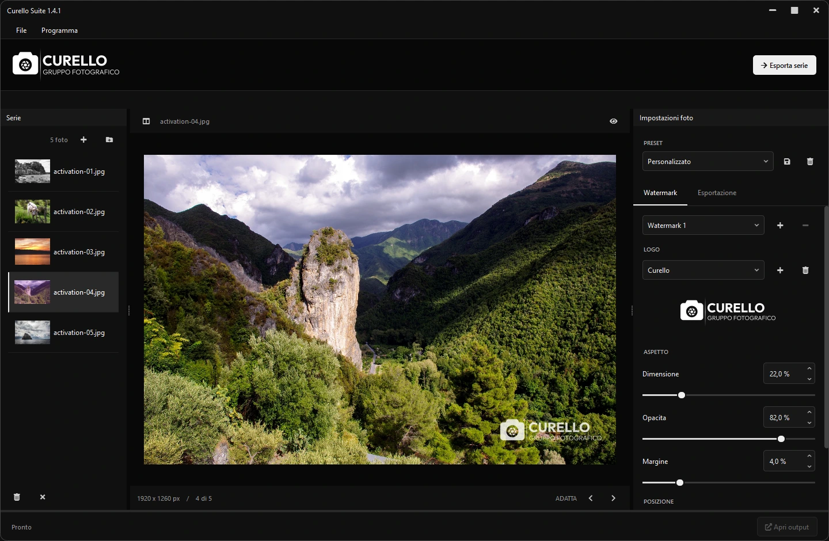Image resolution: width=829 pixels, height=541 pixels.
Task: Toggle watermark preview with the eye icon
Action: coord(614,121)
